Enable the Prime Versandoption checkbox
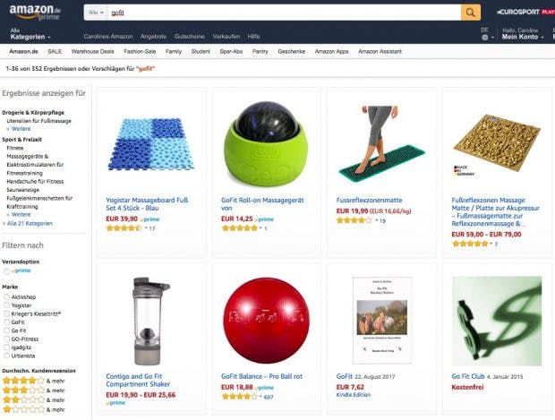Image resolution: width=555 pixels, height=420 pixels. [x=6, y=271]
